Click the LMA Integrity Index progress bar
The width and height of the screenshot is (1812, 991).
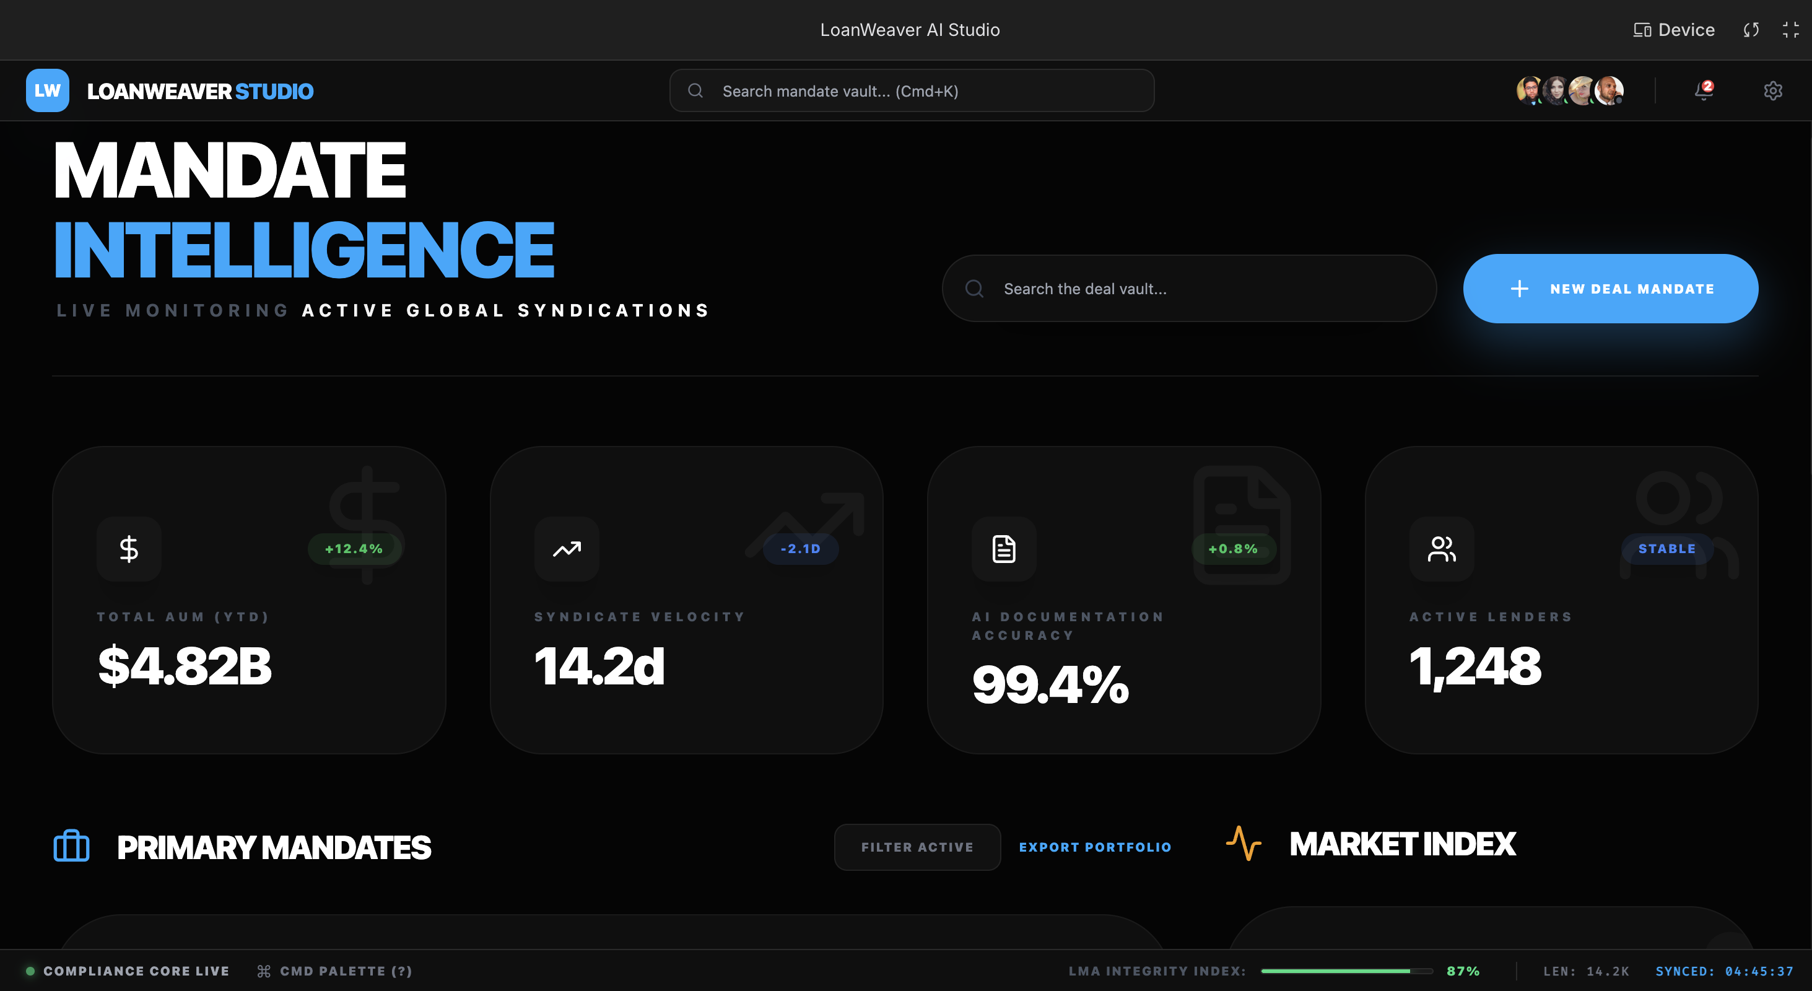[x=1346, y=971]
